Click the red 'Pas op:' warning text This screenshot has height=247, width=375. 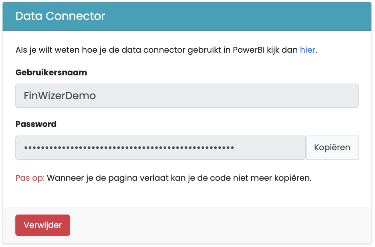tap(30, 178)
